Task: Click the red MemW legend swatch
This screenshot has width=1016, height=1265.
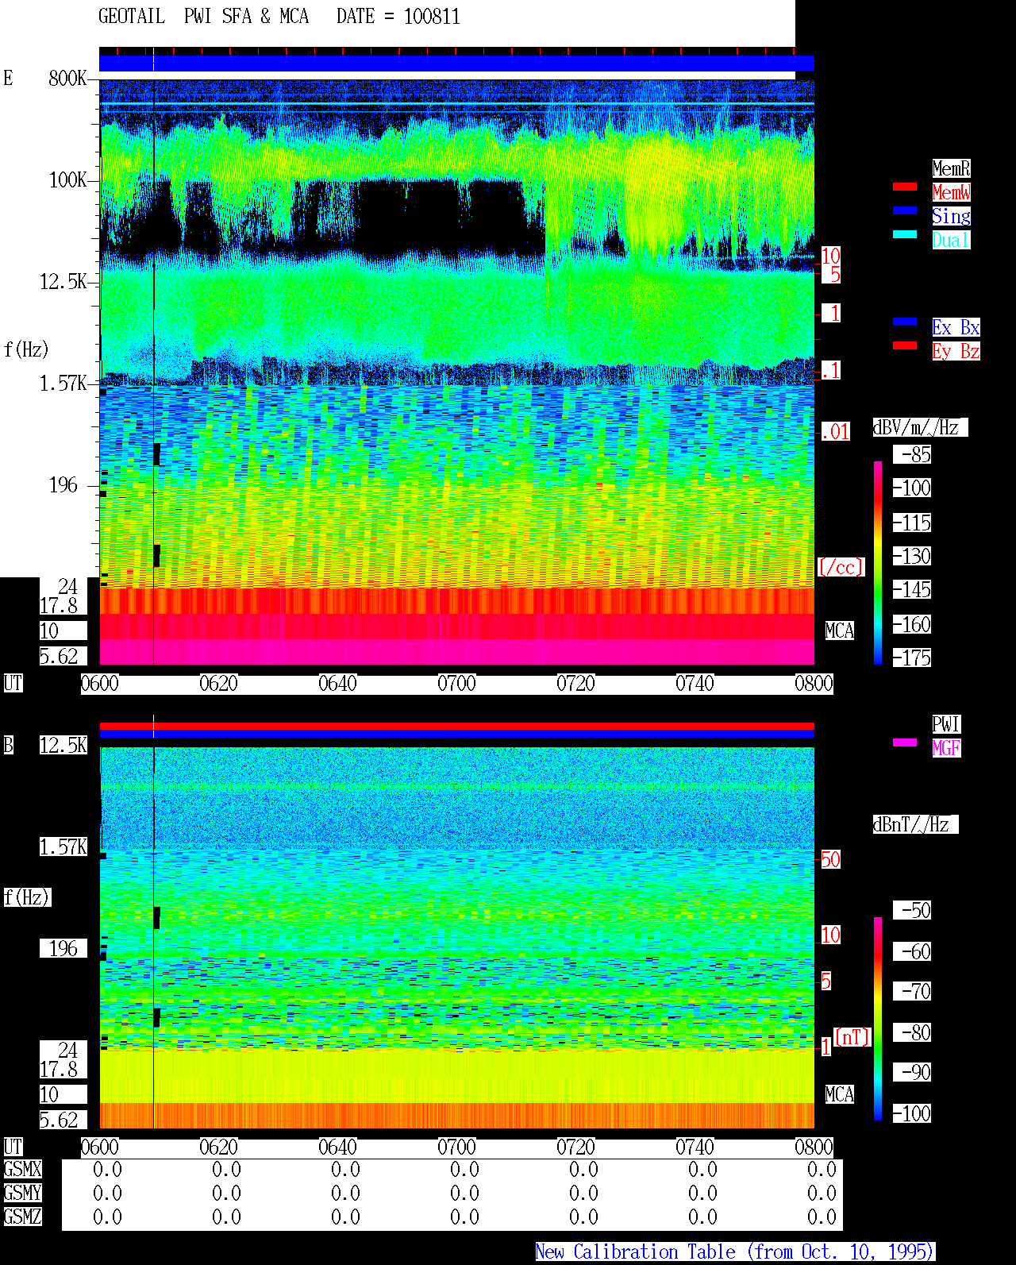Action: tap(905, 187)
